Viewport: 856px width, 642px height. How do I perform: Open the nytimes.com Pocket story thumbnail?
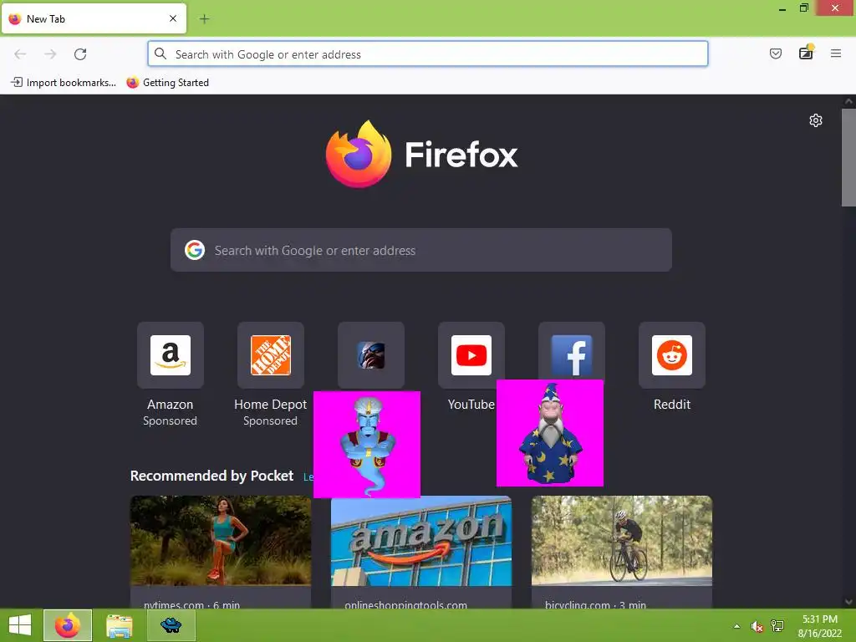221,541
